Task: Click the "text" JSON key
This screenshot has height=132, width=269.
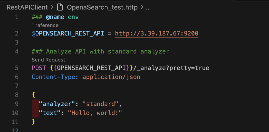Action: (x=50, y=113)
